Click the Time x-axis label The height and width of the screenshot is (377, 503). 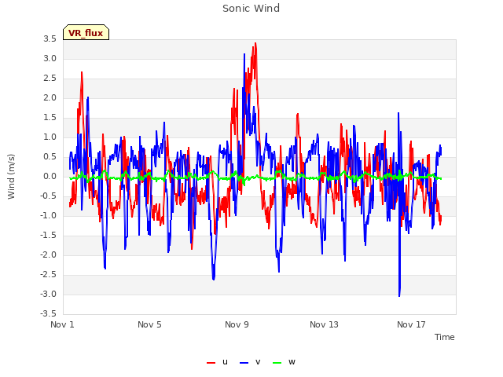click(445, 337)
